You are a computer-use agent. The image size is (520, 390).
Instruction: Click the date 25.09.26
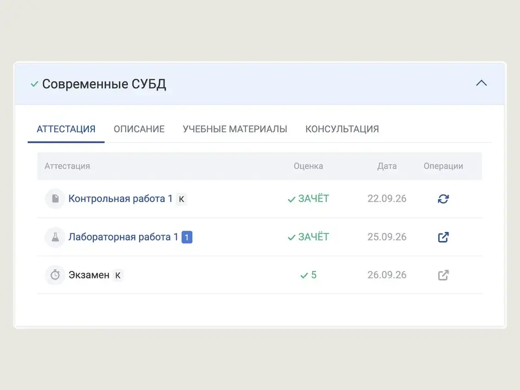(x=387, y=237)
